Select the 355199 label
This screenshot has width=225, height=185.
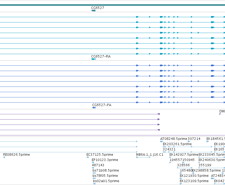click(x=205, y=165)
